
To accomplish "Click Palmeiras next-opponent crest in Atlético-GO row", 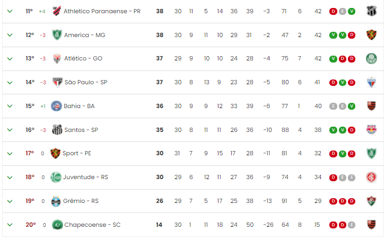I will pyautogui.click(x=371, y=59).
